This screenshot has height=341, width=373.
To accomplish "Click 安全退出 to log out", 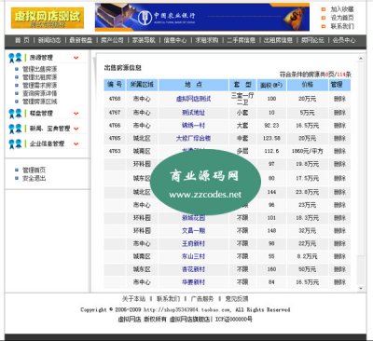I will (x=34, y=178).
